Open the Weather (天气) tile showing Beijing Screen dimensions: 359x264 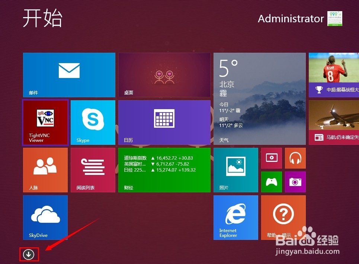click(x=260, y=99)
